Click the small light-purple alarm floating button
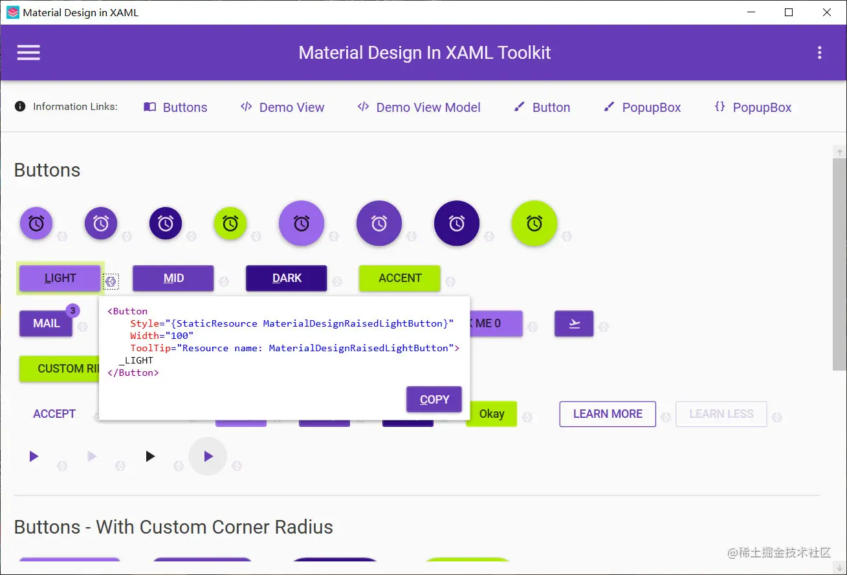The width and height of the screenshot is (847, 575). click(x=36, y=223)
